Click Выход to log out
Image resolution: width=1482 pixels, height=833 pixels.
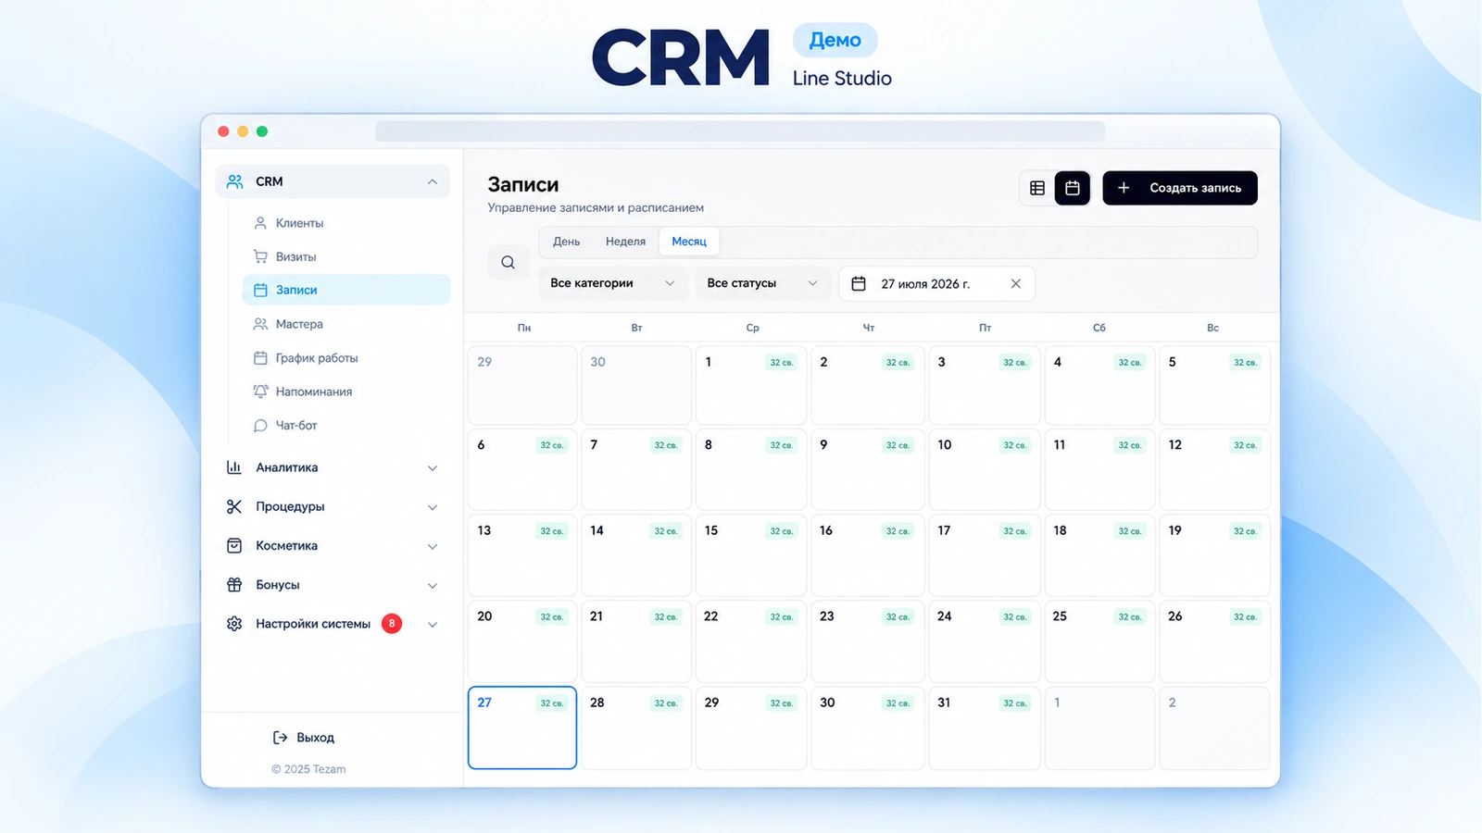click(x=304, y=738)
